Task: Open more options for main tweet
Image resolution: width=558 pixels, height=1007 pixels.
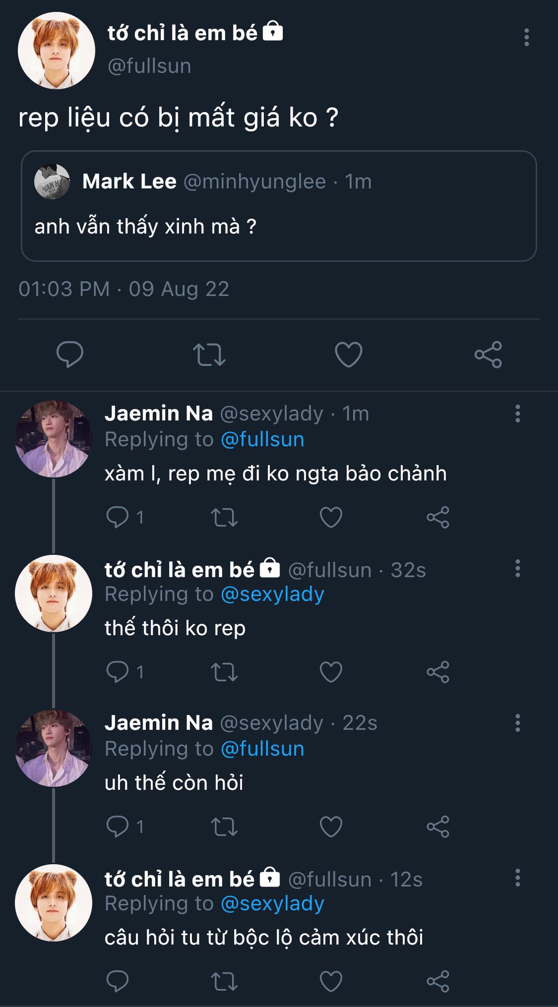Action: pos(527,37)
